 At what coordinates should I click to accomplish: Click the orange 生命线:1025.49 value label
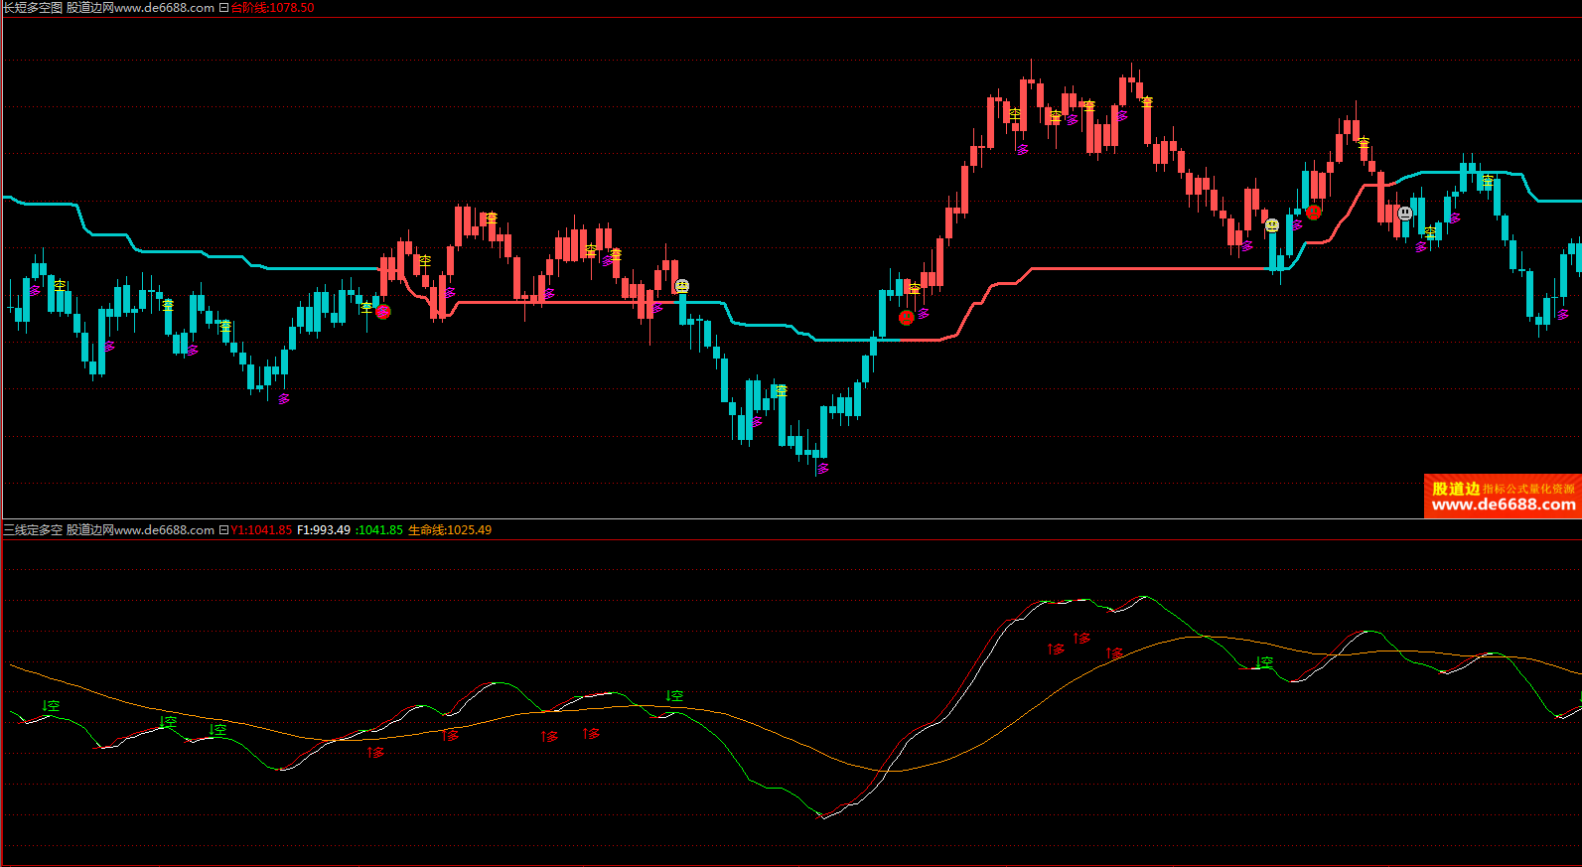point(450,530)
